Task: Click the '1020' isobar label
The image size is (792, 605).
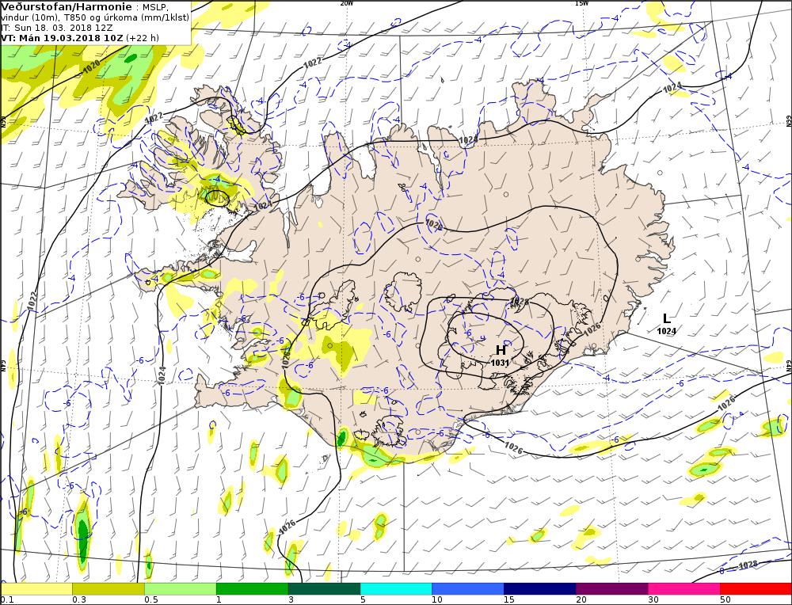Action: click(x=91, y=67)
